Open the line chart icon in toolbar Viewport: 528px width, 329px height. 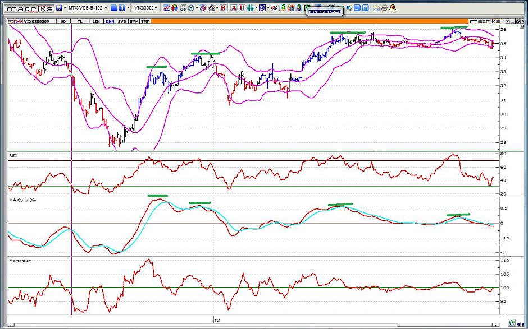[x=167, y=8]
